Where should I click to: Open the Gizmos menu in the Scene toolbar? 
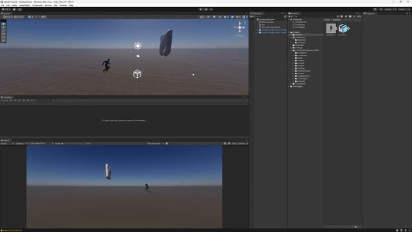point(245,17)
